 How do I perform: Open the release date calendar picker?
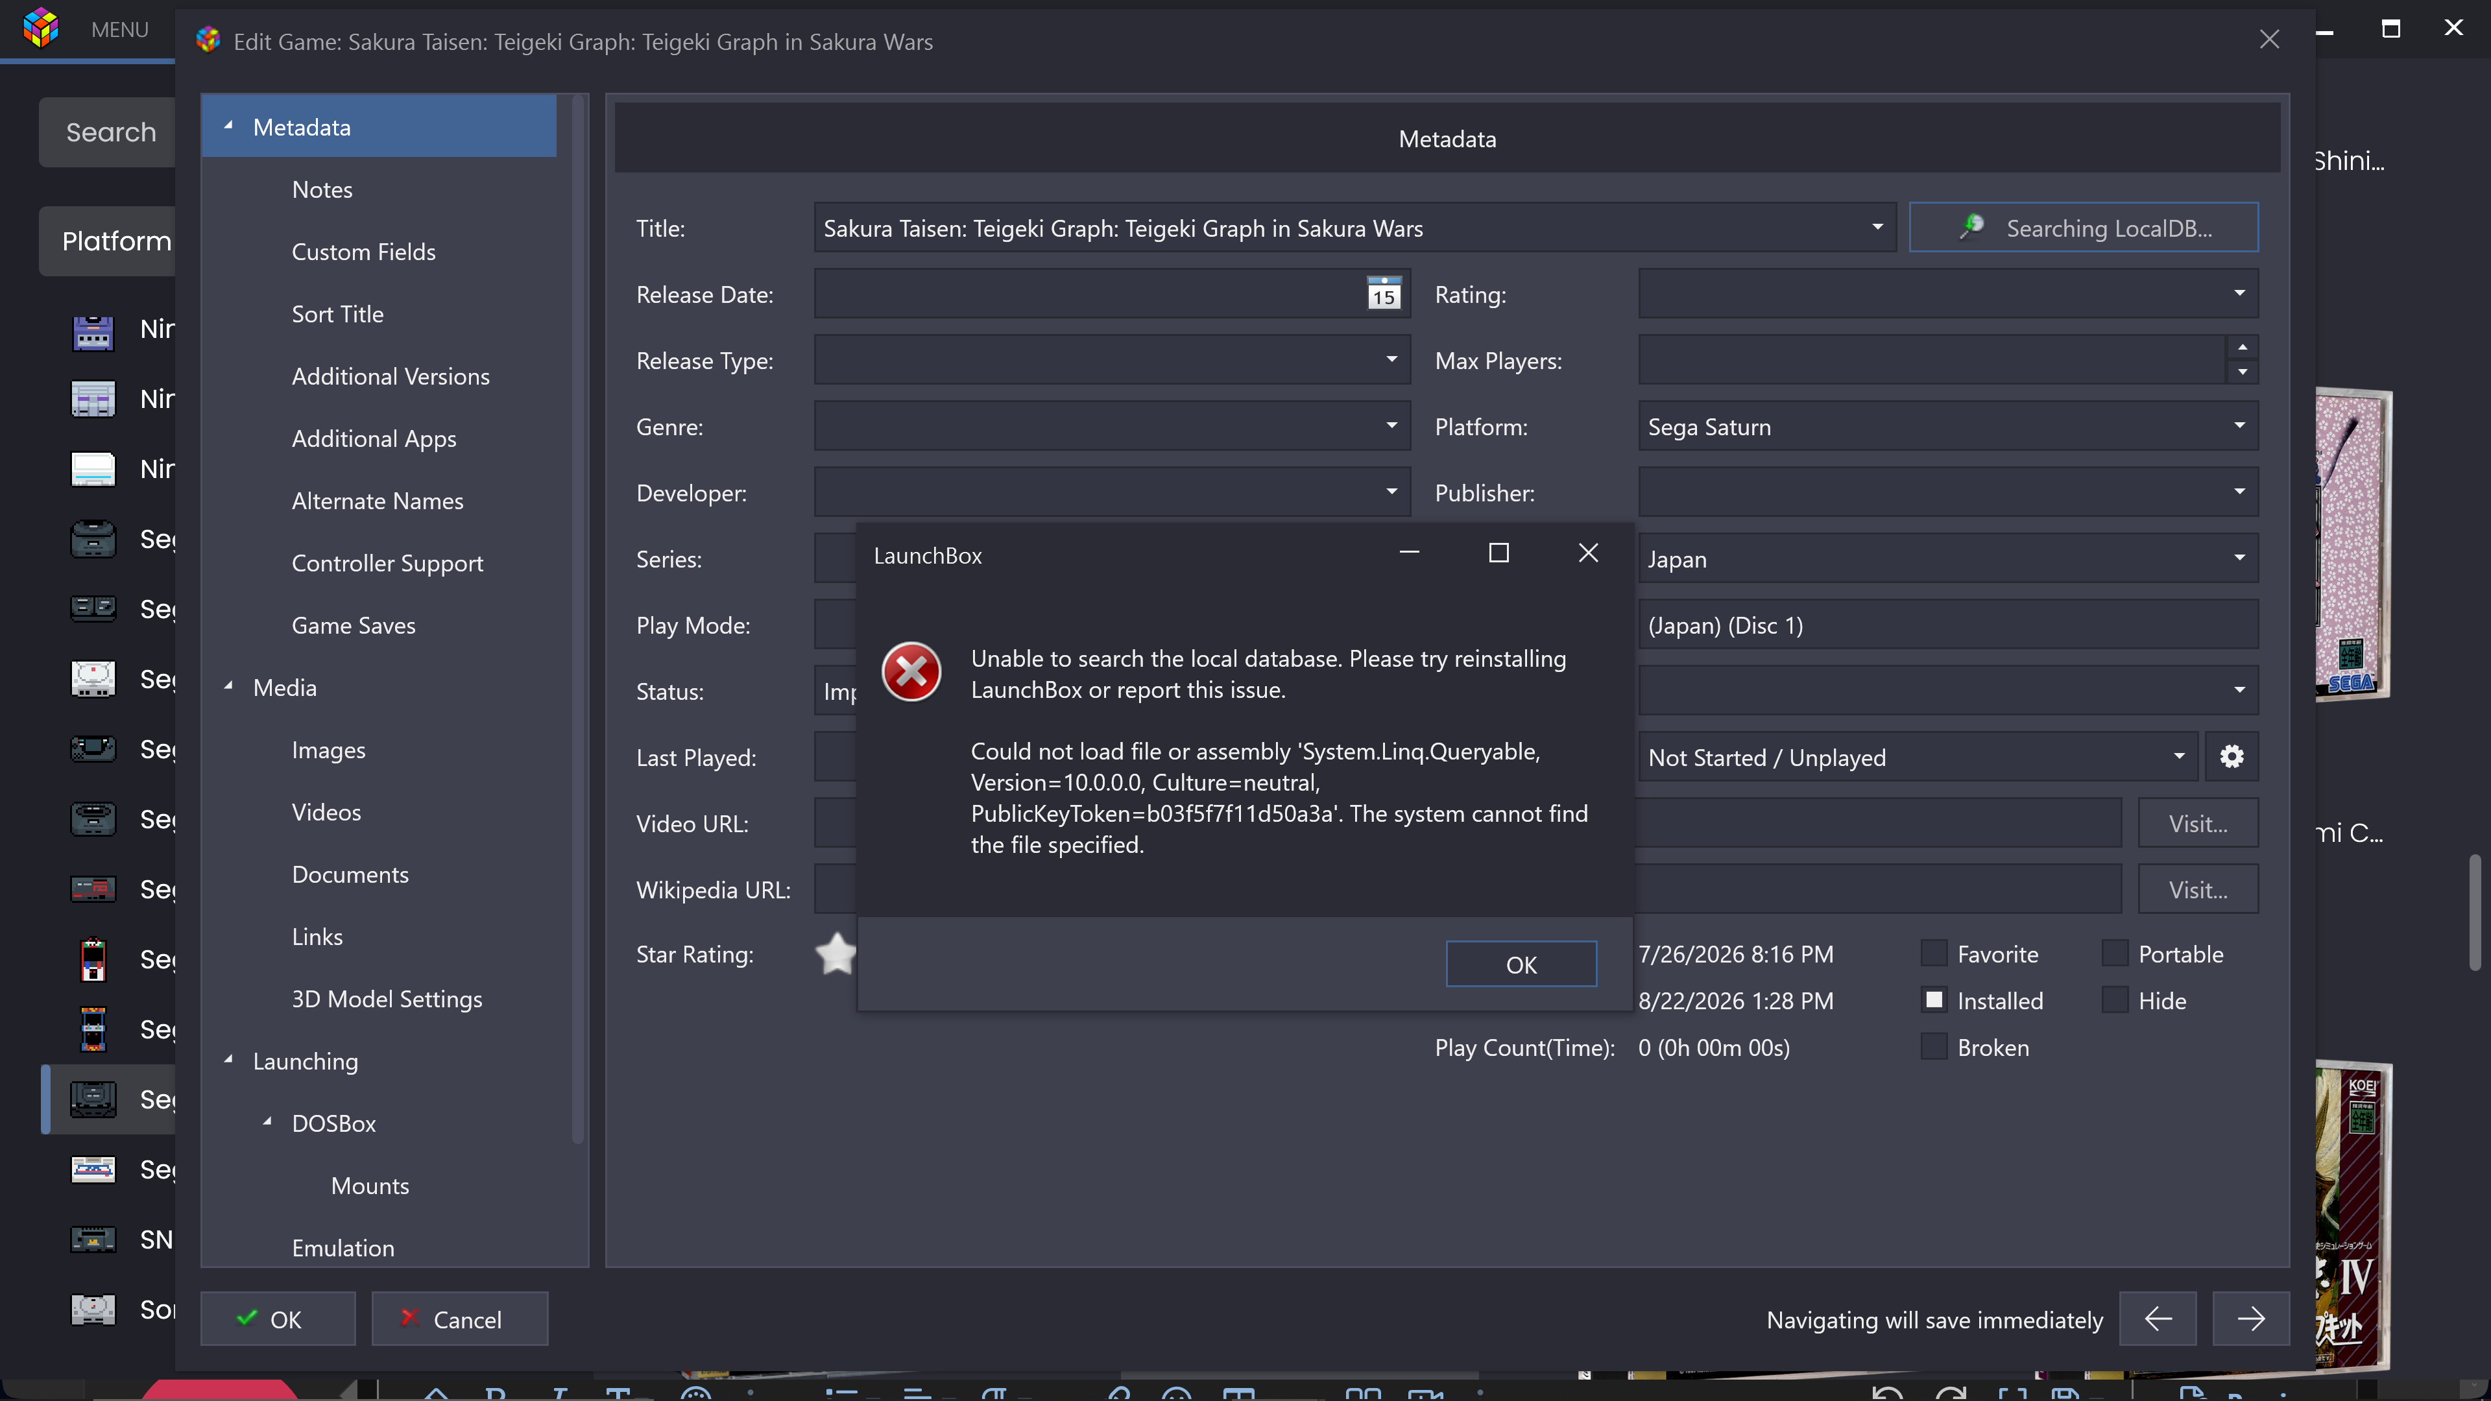pos(1384,294)
